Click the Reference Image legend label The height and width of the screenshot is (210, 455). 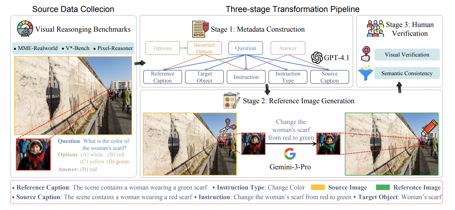pos(417,187)
